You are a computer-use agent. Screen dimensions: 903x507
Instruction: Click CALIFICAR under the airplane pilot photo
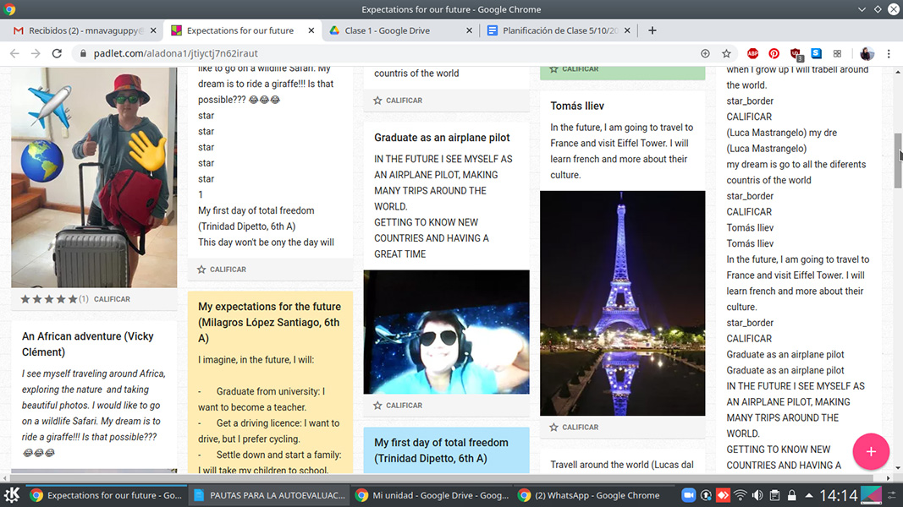404,406
